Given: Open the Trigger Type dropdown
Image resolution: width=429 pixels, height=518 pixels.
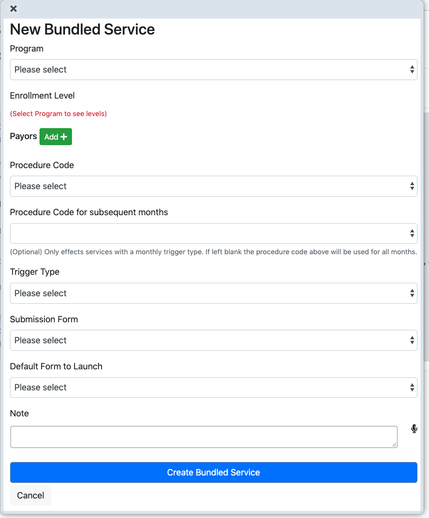Looking at the screenshot, I should click(x=213, y=293).
